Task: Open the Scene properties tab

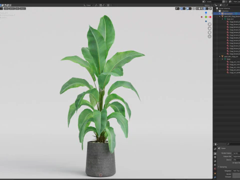Action: click(x=215, y=165)
